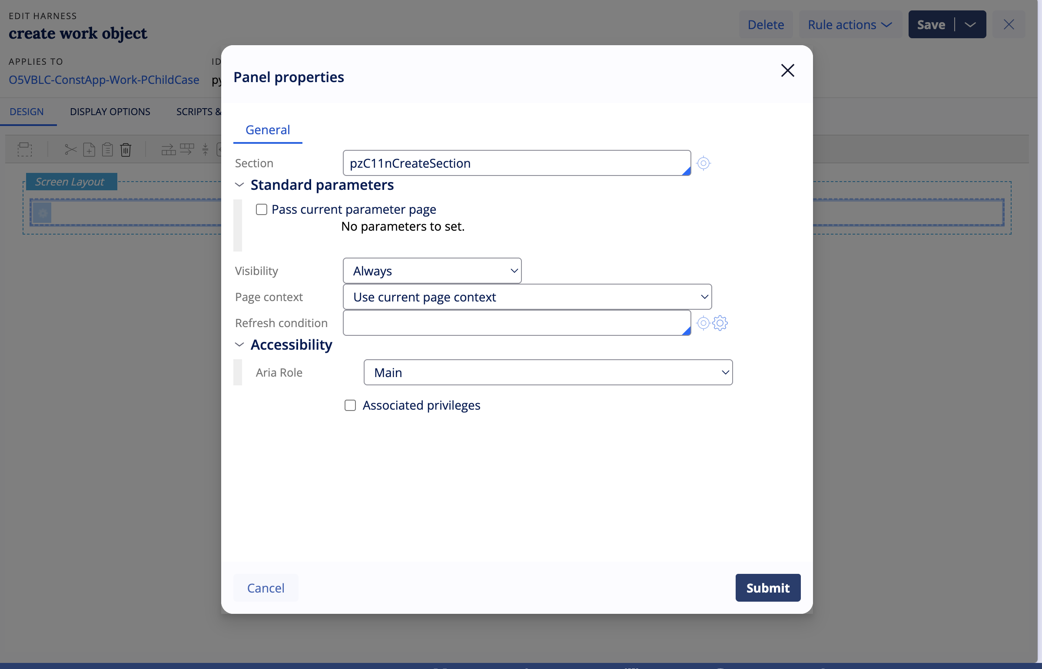Click the Submit button
Image resolution: width=1042 pixels, height=669 pixels.
[x=768, y=588]
